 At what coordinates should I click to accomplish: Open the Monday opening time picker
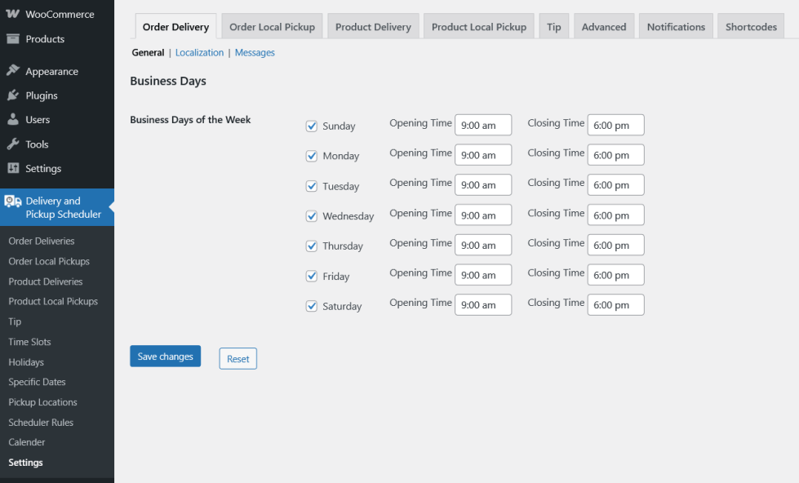click(483, 155)
